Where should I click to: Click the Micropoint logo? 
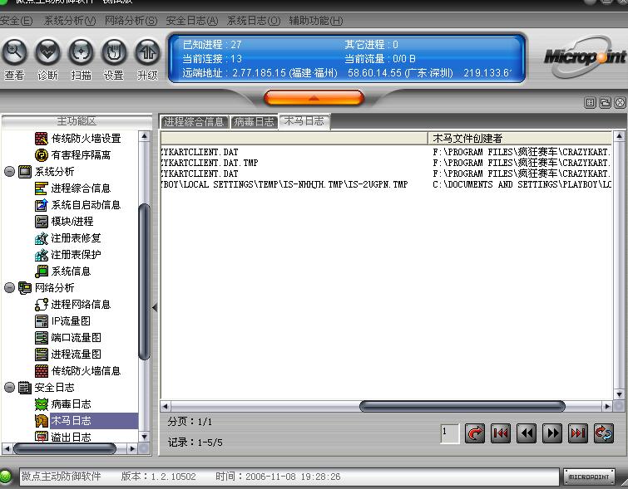586,57
